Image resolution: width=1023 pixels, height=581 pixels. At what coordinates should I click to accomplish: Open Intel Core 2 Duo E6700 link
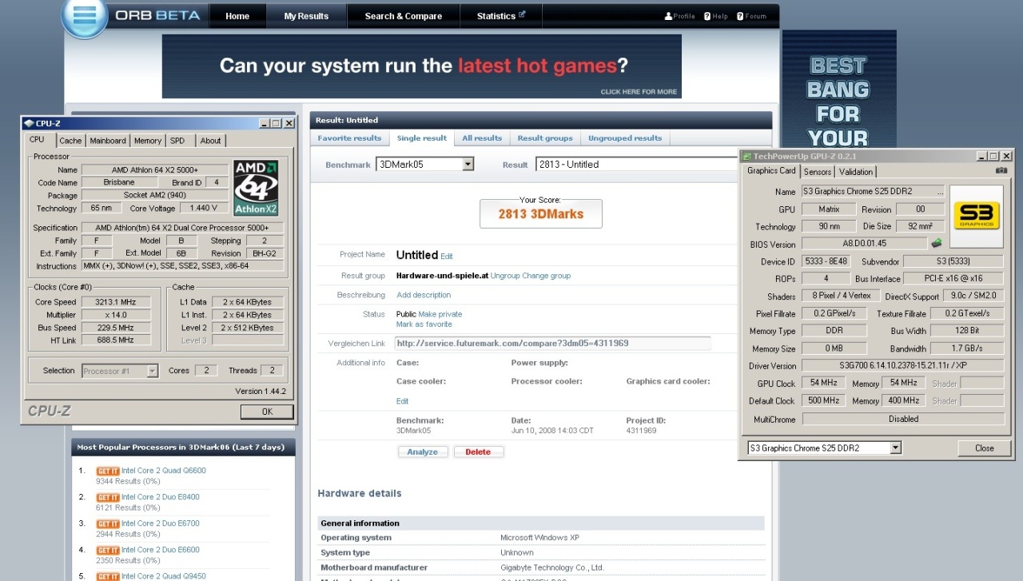click(x=161, y=523)
